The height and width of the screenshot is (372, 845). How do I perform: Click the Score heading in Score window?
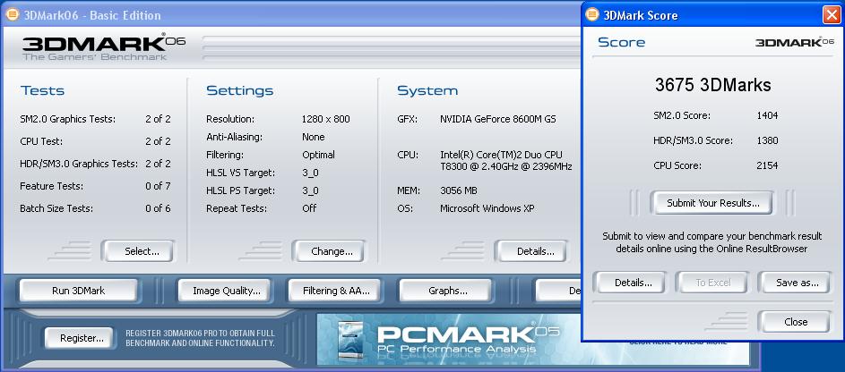pos(621,42)
